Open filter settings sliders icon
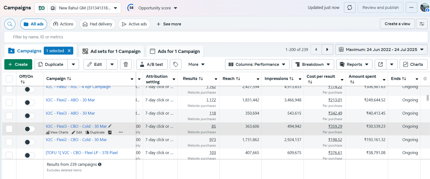430x179 pixels. 422,24
